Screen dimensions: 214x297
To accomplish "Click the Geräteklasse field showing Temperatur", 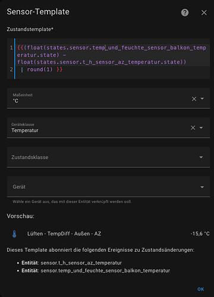I will pyautogui.click(x=108, y=127).
